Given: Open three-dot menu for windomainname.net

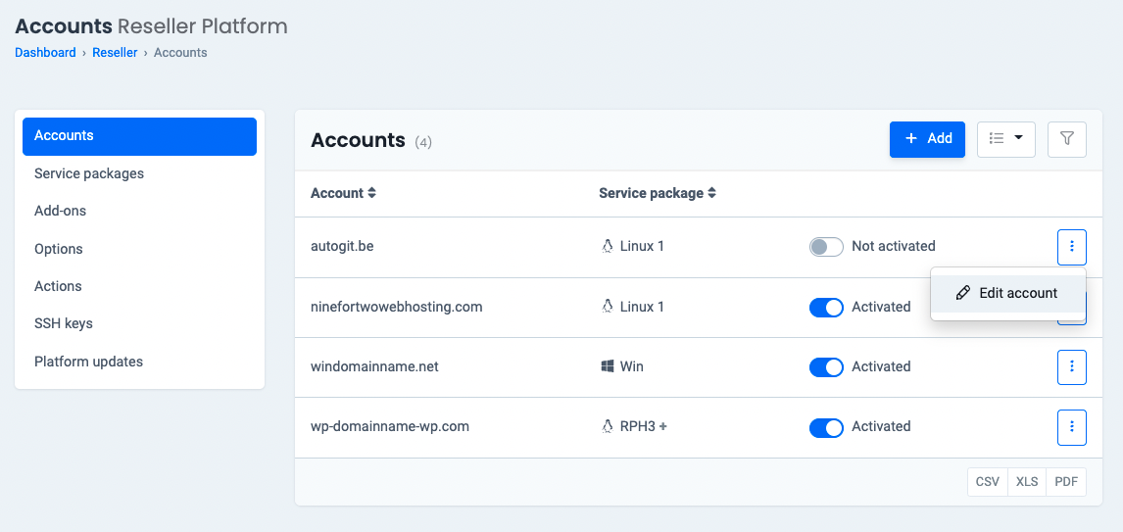Looking at the screenshot, I should coord(1071,366).
